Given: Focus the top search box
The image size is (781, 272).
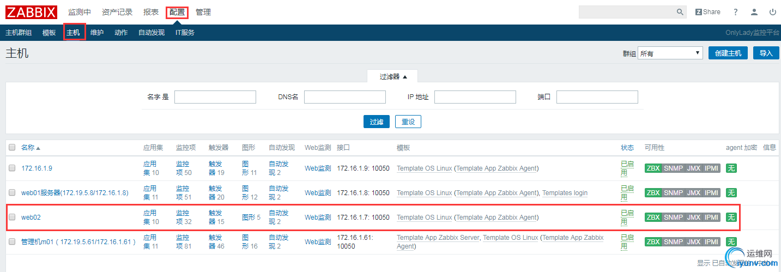Looking at the screenshot, I should [627, 12].
